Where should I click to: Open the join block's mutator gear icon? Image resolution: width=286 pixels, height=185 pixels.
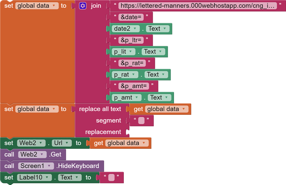82,6
